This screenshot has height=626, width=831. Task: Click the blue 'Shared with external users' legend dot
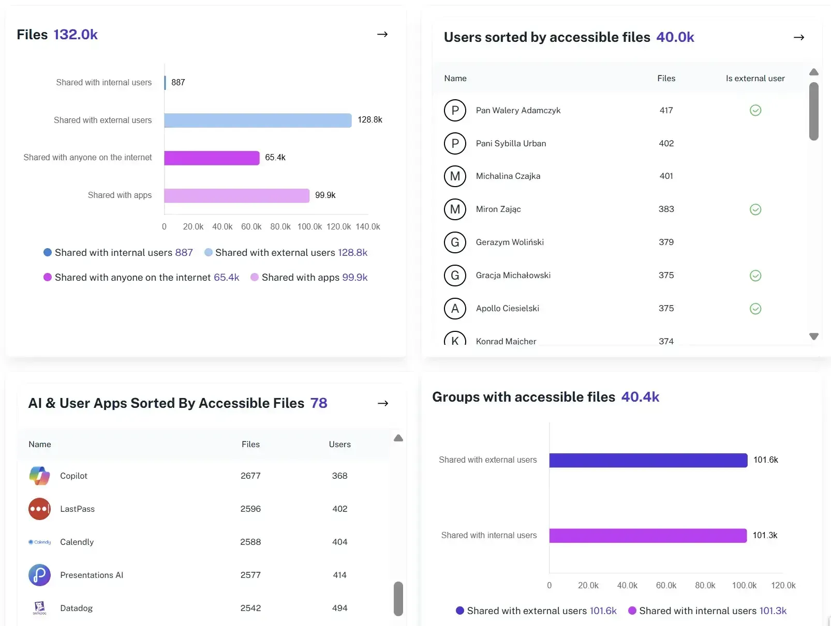[209, 252]
